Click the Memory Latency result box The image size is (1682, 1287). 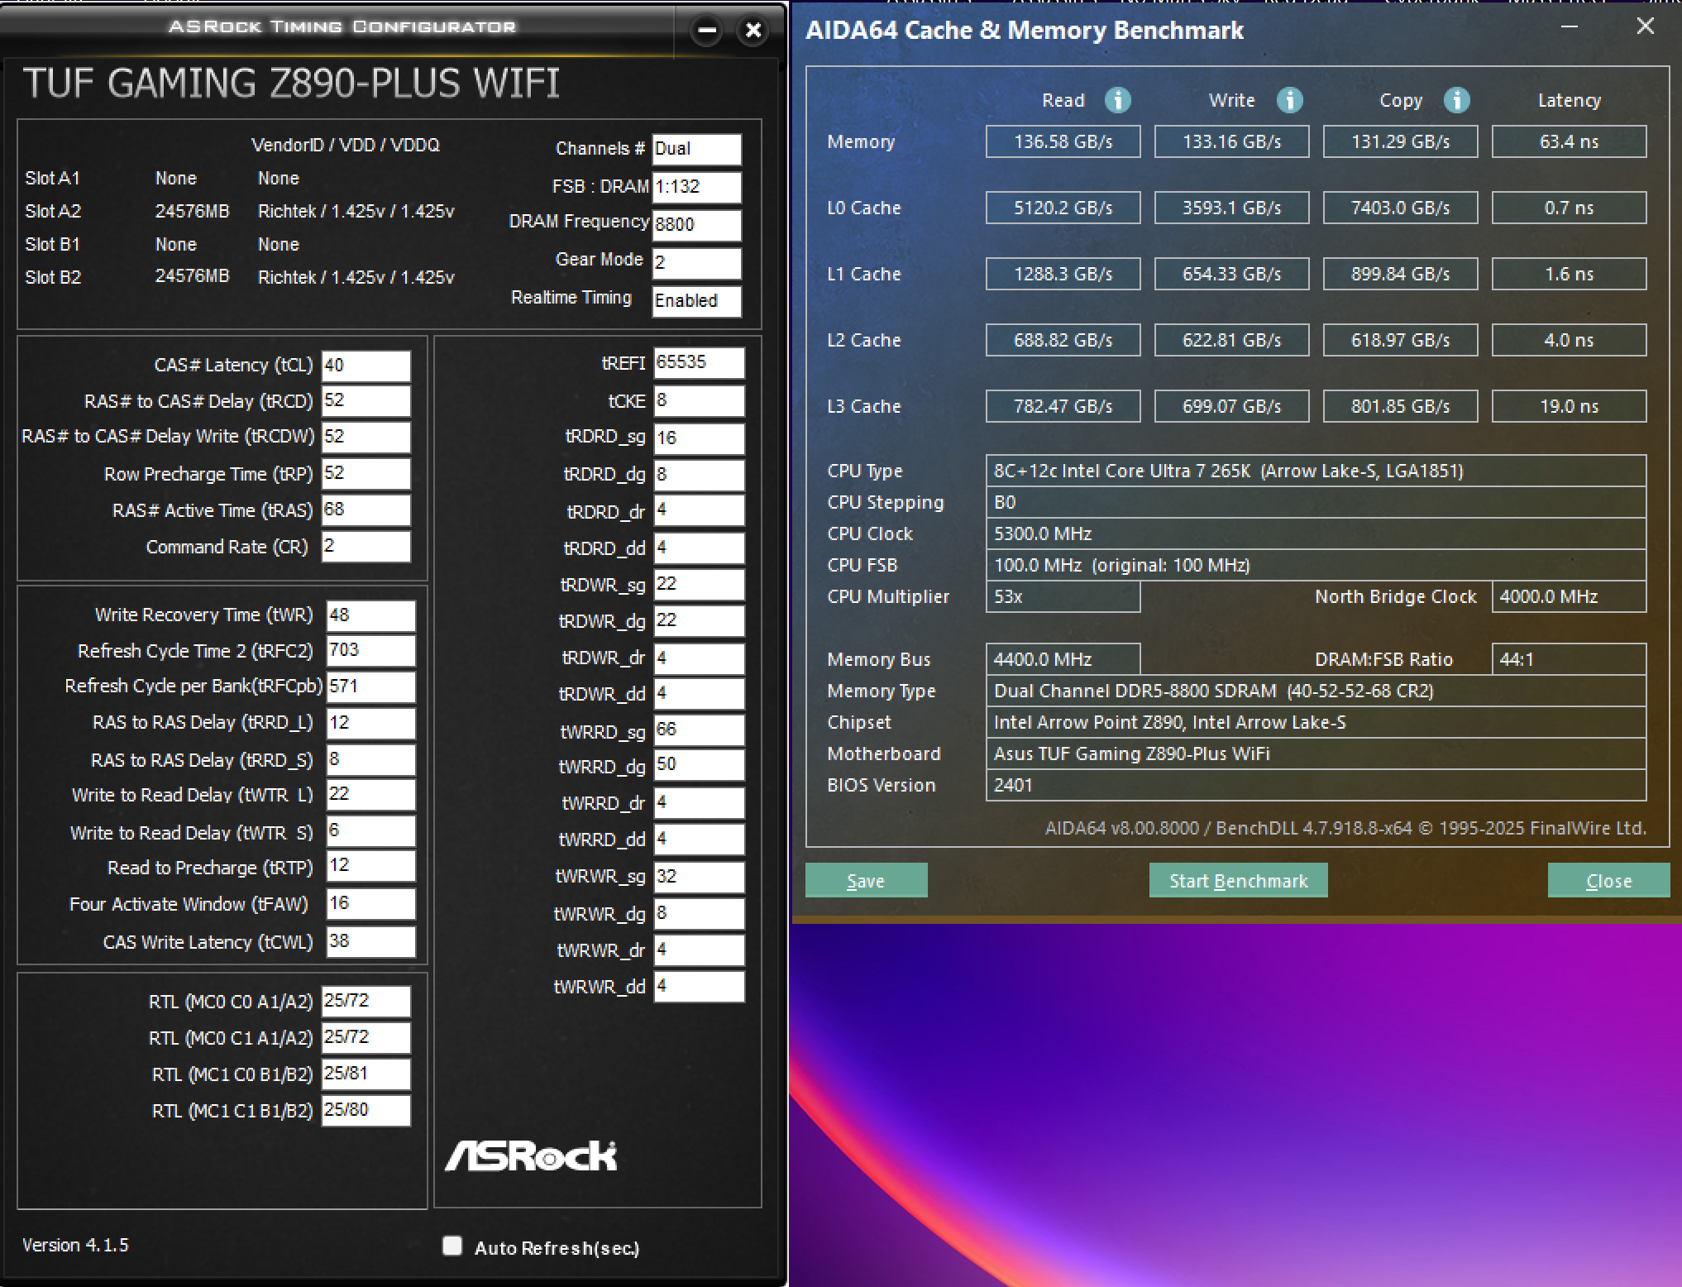pyautogui.click(x=1568, y=141)
